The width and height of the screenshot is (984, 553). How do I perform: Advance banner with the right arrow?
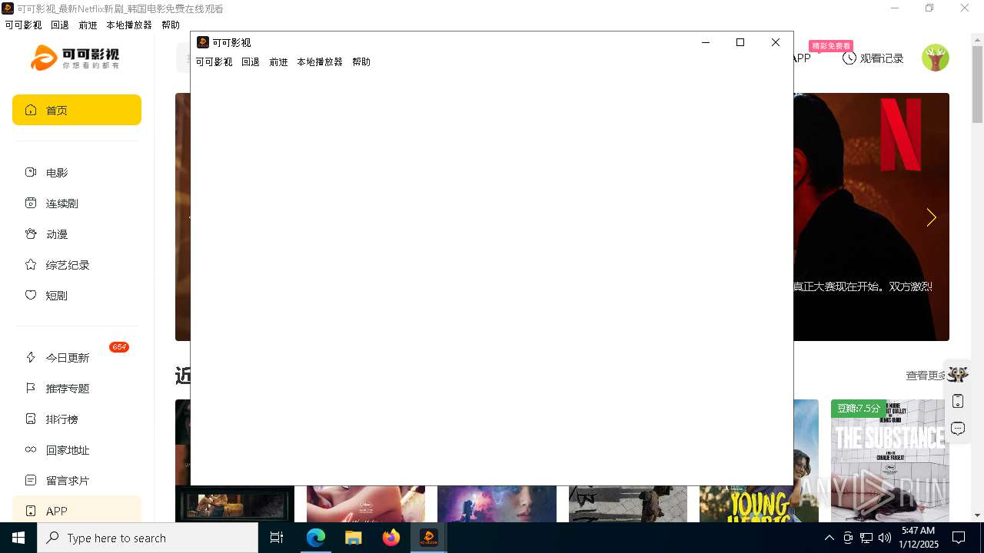931,217
